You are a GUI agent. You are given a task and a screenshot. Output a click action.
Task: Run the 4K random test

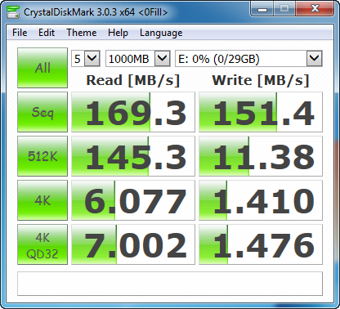click(42, 200)
